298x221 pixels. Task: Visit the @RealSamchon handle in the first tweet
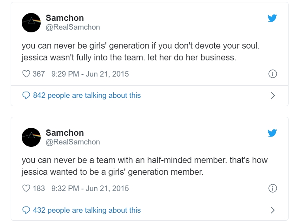click(73, 27)
